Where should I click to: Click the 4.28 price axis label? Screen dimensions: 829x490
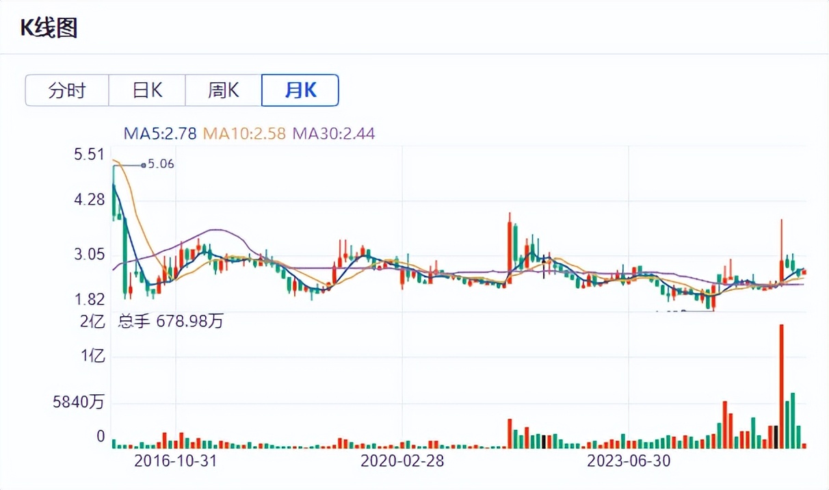point(90,200)
